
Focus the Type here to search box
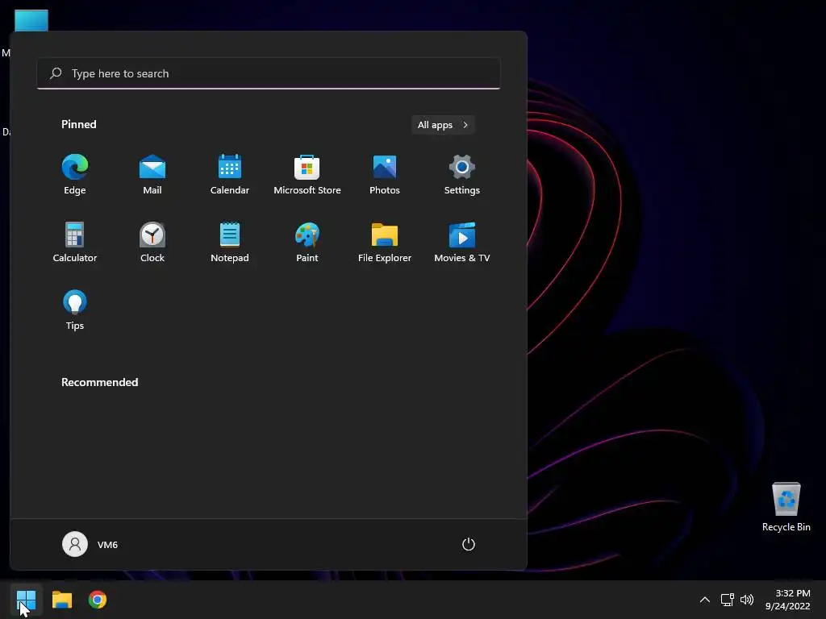[269, 73]
